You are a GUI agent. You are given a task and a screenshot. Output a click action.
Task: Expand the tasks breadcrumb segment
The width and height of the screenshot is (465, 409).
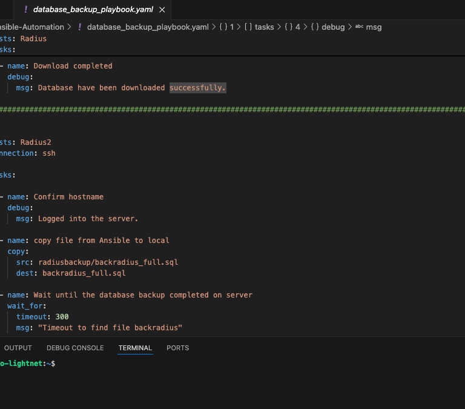click(x=264, y=27)
